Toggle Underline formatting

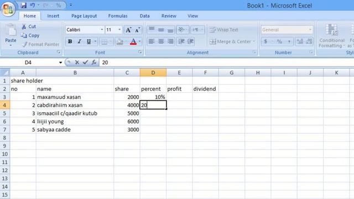(88, 41)
